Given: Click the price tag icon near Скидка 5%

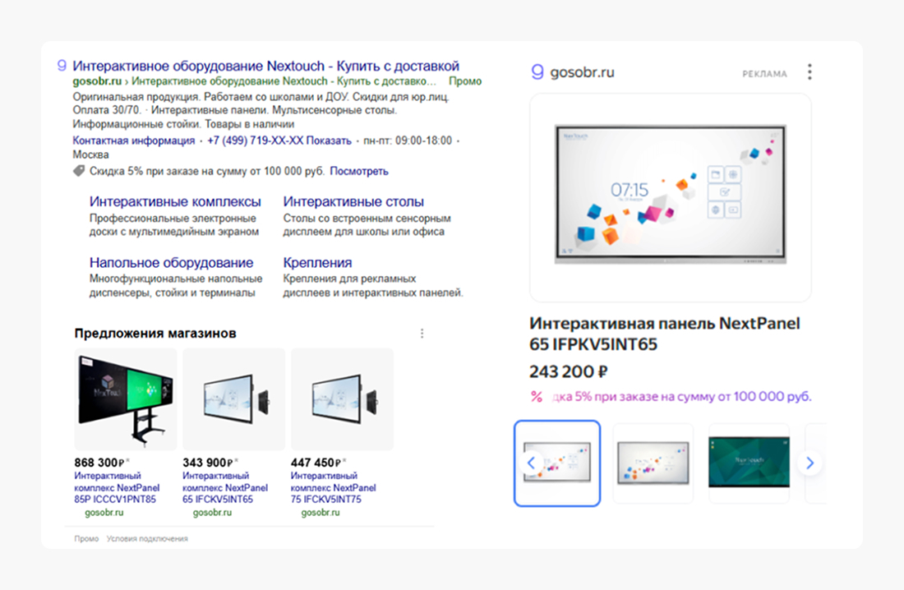Looking at the screenshot, I should (79, 171).
